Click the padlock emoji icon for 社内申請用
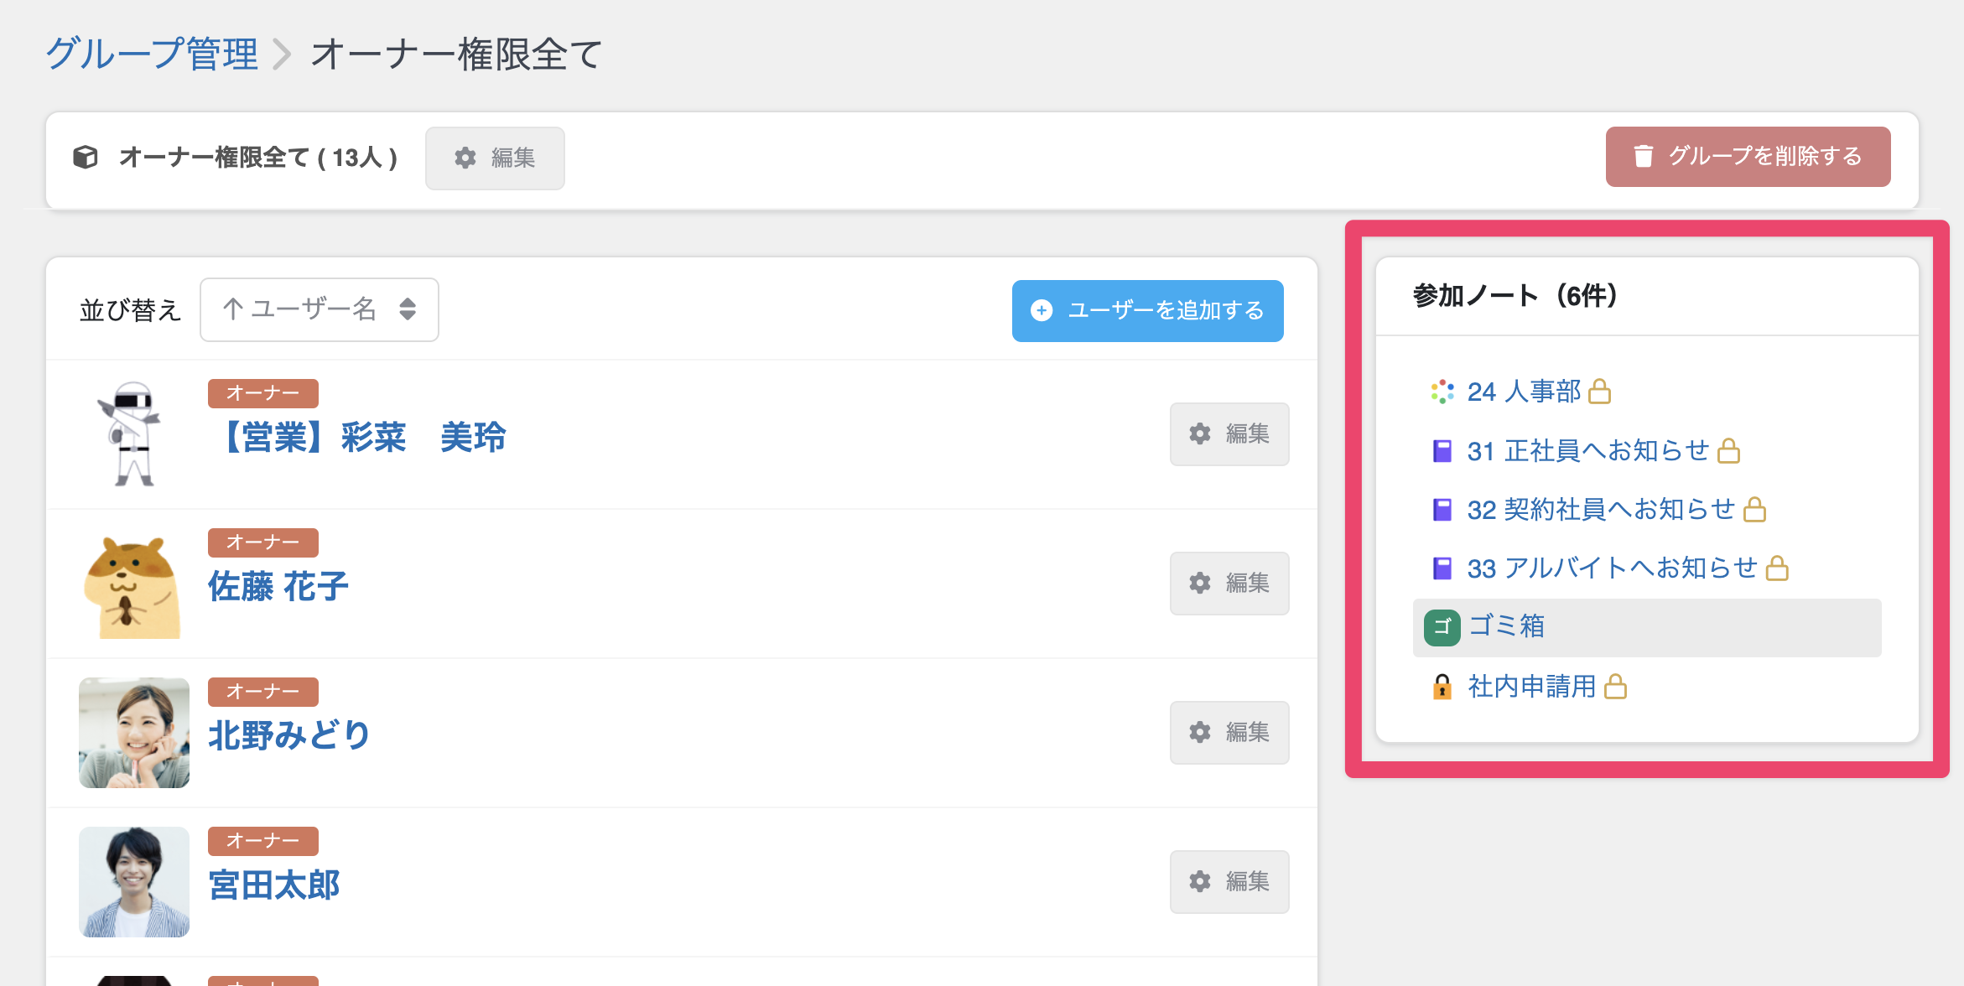The width and height of the screenshot is (1964, 986). click(1442, 687)
